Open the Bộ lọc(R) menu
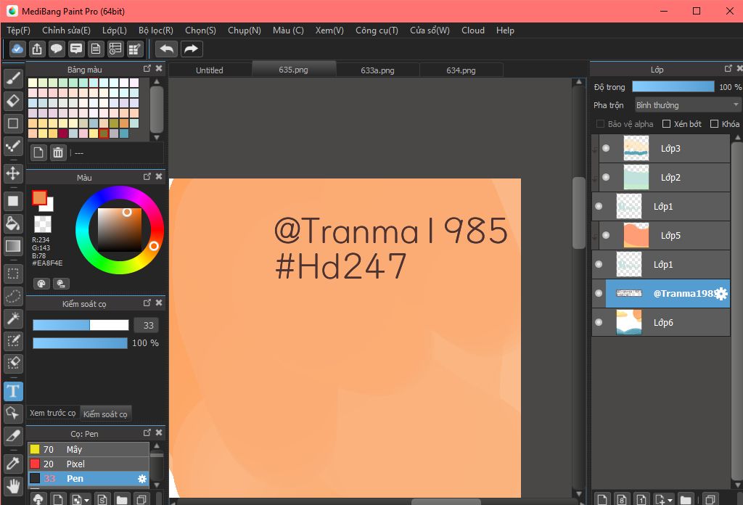This screenshot has width=743, height=505. coord(156,30)
